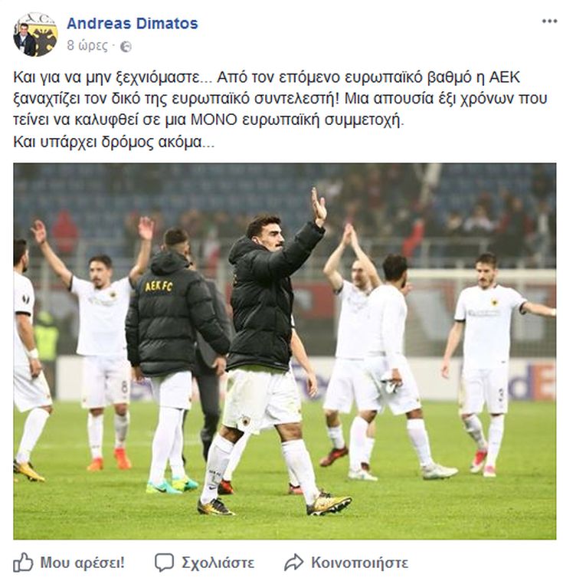
Task: Click the 'AEK FC' lettering on the jacket
Action: [159, 286]
